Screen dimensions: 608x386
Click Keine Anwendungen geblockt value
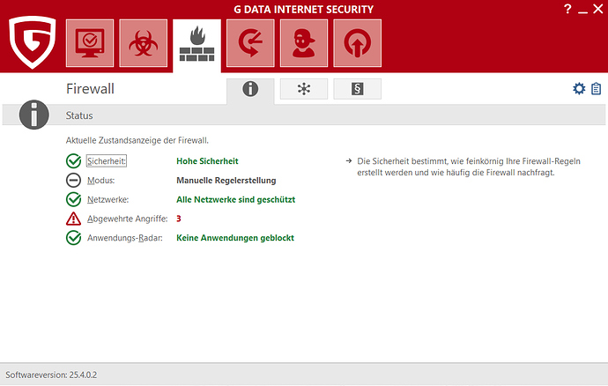click(235, 238)
